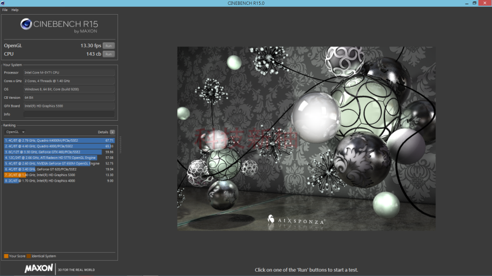This screenshot has height=276, width=492.
Task: Close the Cinebench window
Action: [x=485, y=3]
